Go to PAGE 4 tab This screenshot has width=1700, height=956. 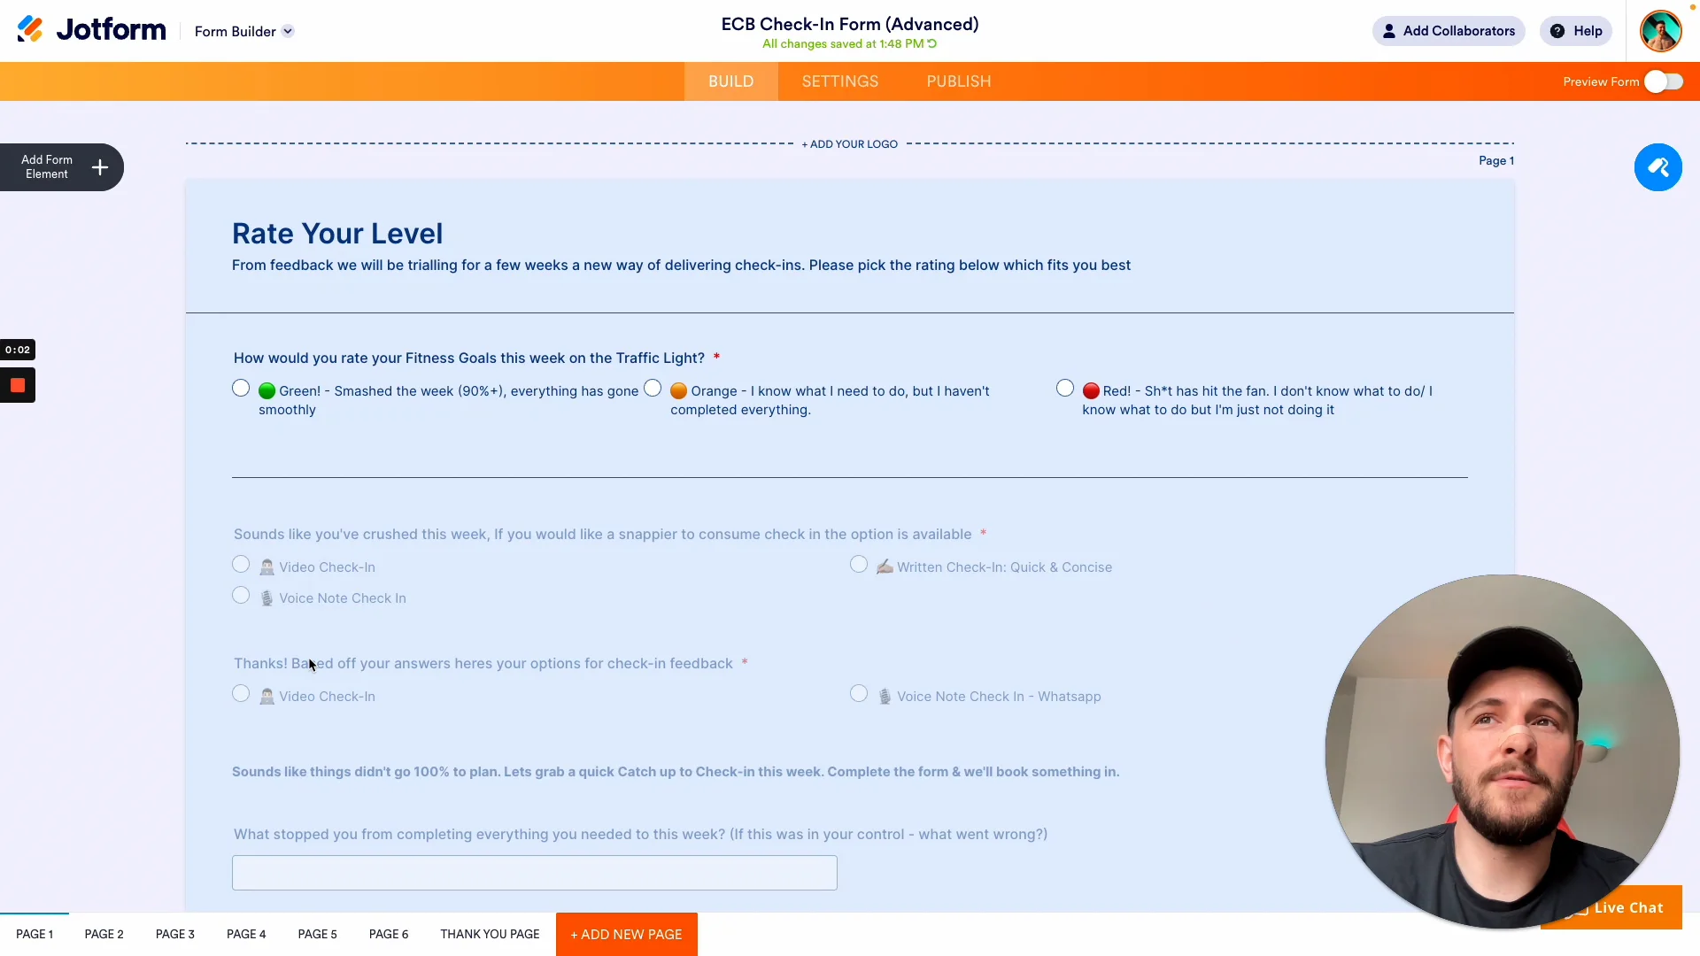click(246, 934)
